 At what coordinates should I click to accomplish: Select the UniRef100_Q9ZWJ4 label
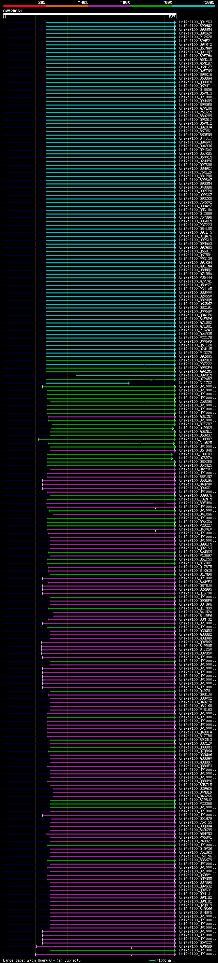pyautogui.click(x=196, y=127)
